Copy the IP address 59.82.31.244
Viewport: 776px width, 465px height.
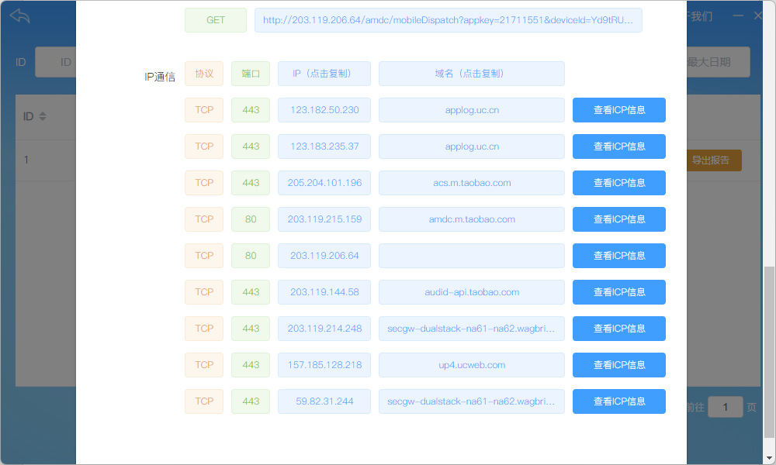(324, 401)
